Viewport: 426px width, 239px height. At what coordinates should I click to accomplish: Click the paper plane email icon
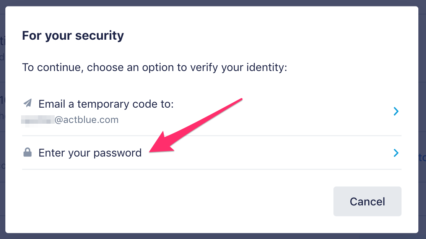point(28,103)
